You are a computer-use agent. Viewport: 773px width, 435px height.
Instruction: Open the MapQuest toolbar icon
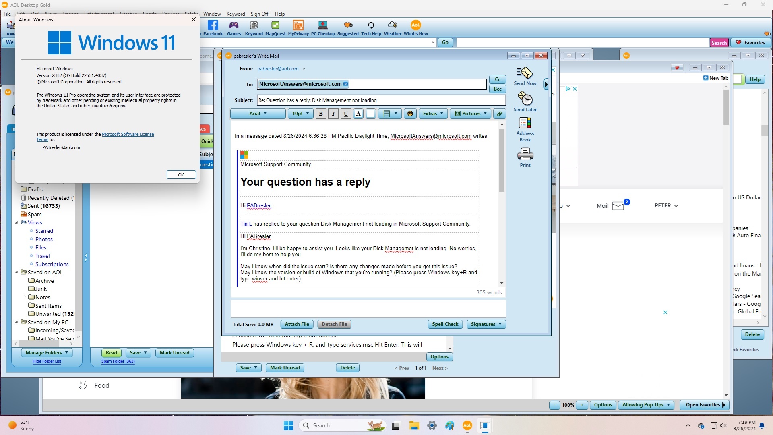(x=275, y=25)
